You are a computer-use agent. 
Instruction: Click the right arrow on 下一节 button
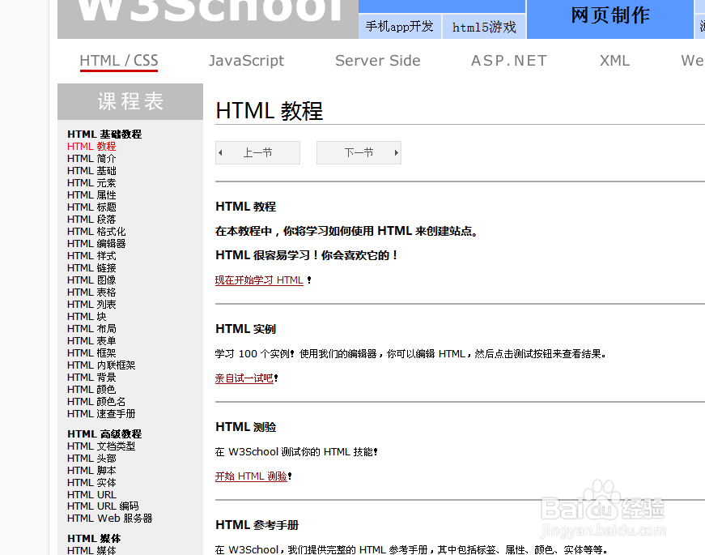(x=395, y=152)
